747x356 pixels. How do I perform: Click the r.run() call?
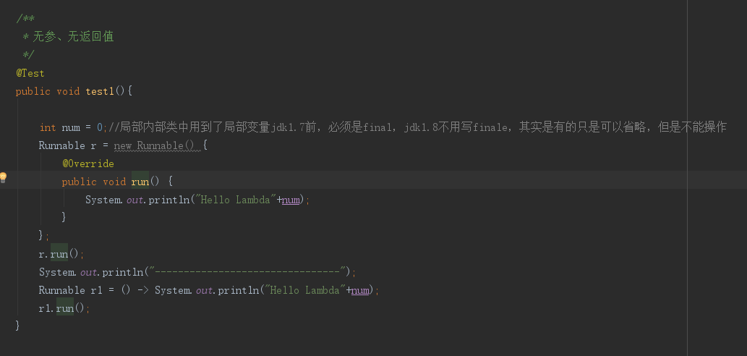click(61, 254)
